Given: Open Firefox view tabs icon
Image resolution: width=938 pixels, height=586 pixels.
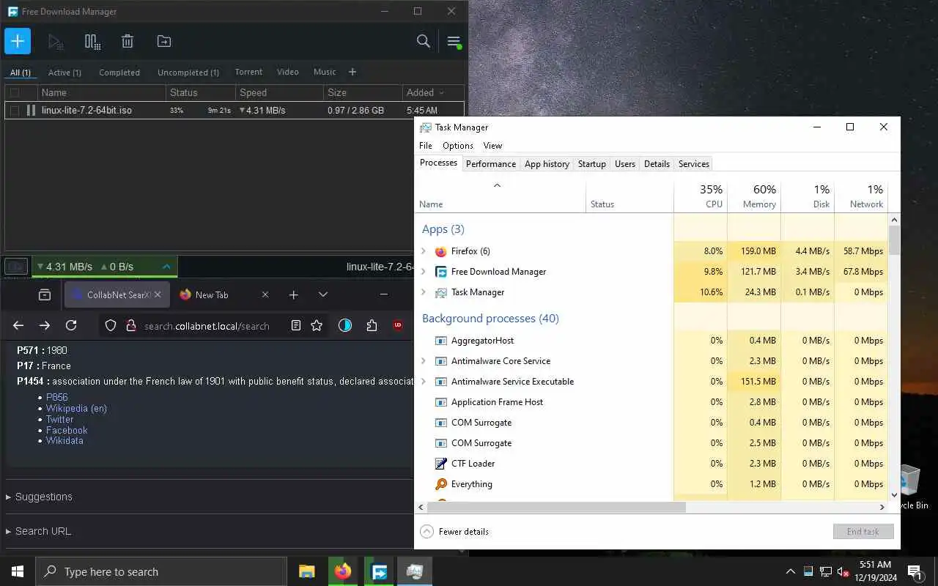Looking at the screenshot, I should pyautogui.click(x=45, y=294).
